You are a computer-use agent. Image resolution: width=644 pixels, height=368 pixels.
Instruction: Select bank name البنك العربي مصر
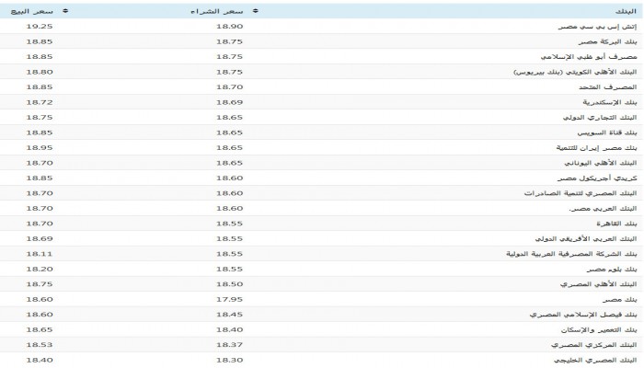coord(604,209)
